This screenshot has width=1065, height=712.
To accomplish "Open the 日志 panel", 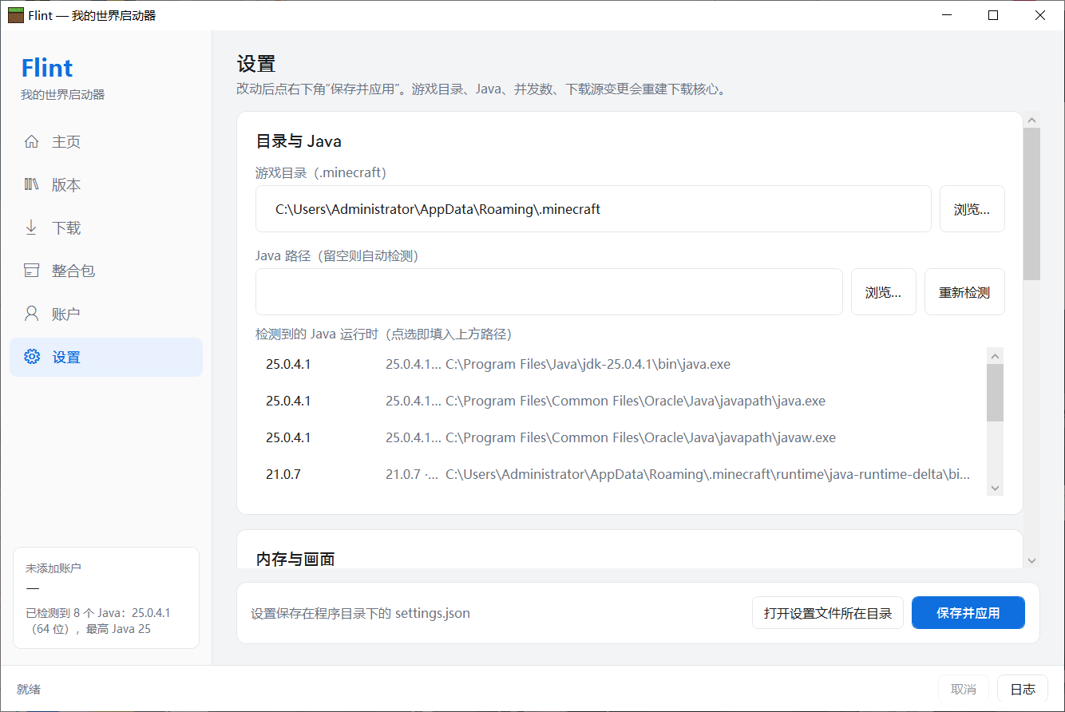I will pyautogui.click(x=1023, y=689).
